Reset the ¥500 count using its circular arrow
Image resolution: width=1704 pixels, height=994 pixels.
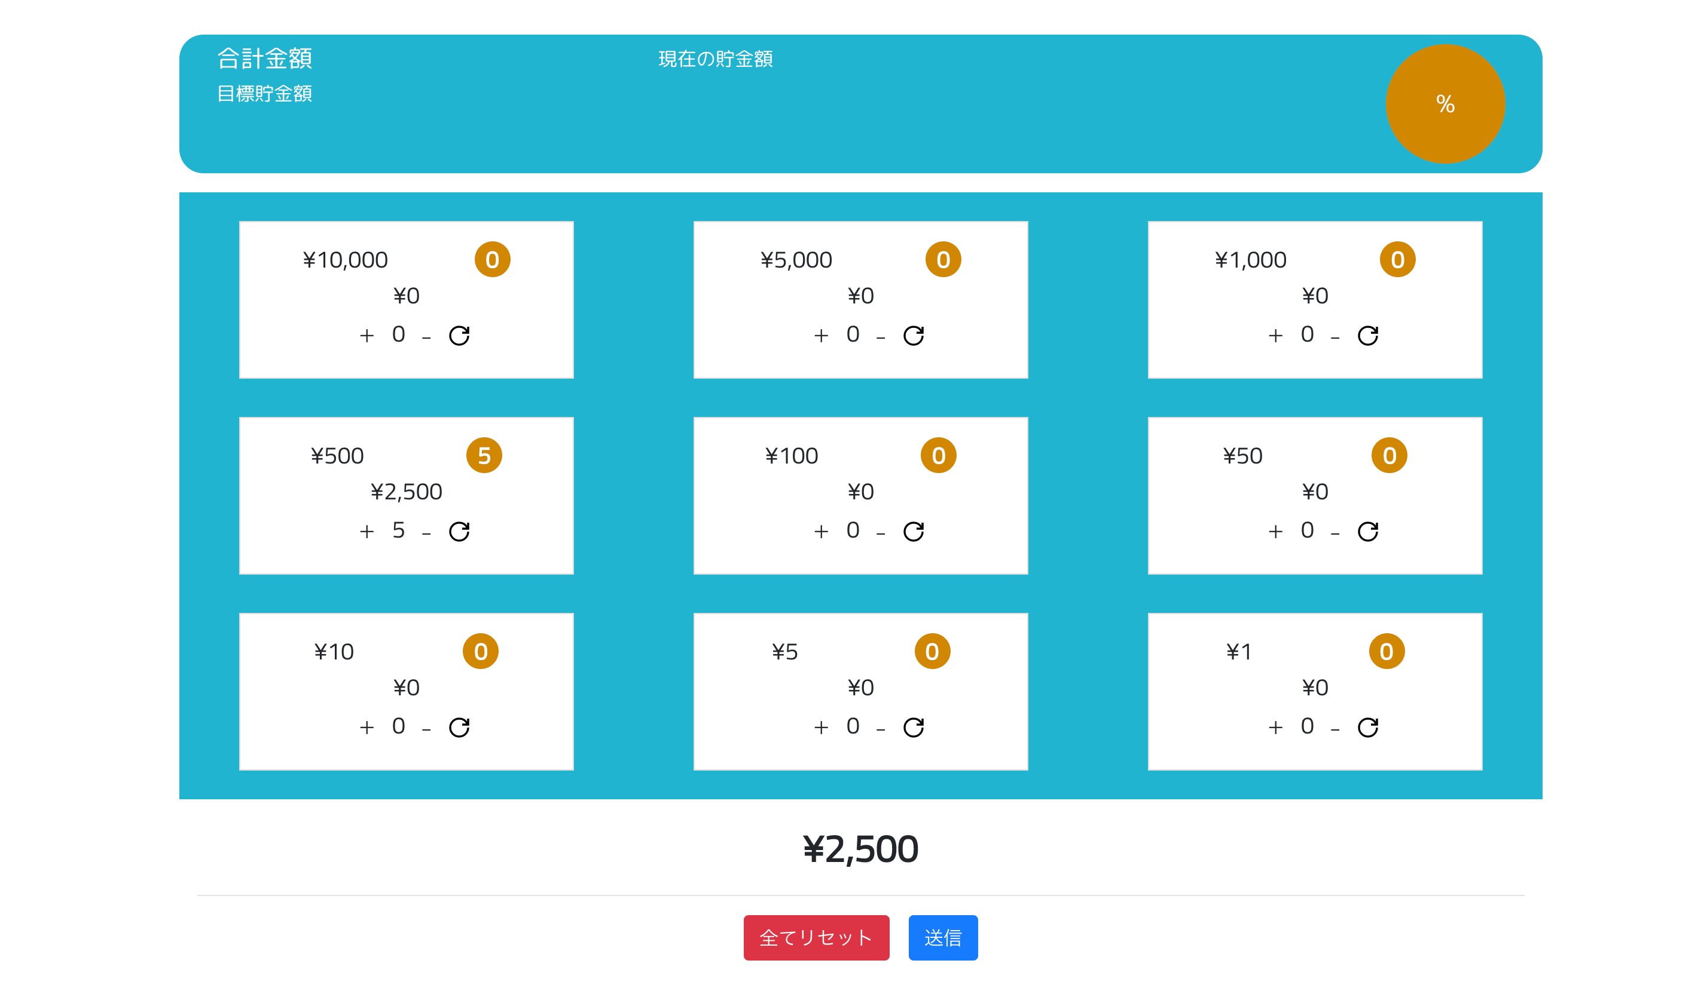click(459, 532)
